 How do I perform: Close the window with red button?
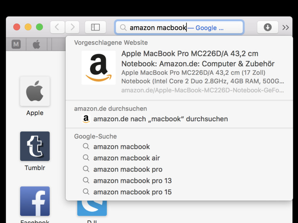17,27
